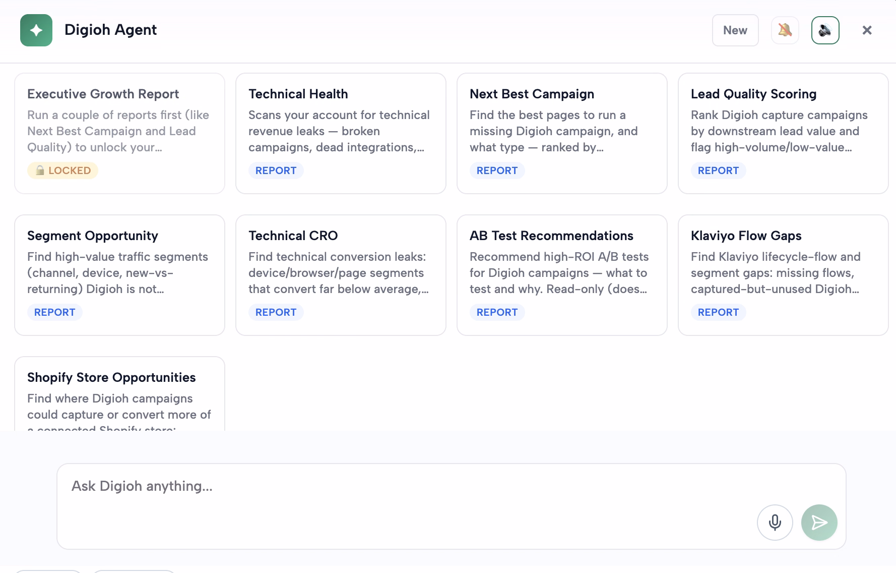Open the Next Best Campaign card
The height and width of the screenshot is (573, 896).
(x=562, y=133)
